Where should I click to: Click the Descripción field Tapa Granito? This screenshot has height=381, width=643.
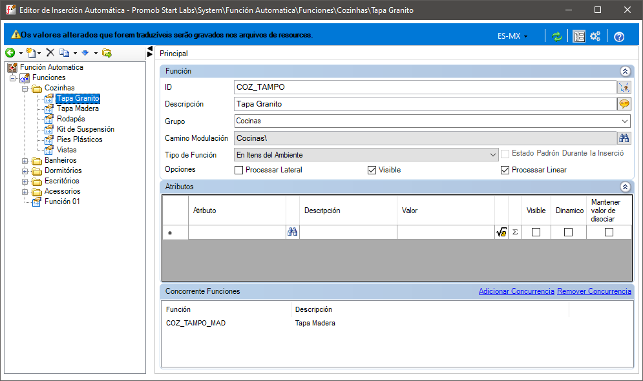click(425, 104)
